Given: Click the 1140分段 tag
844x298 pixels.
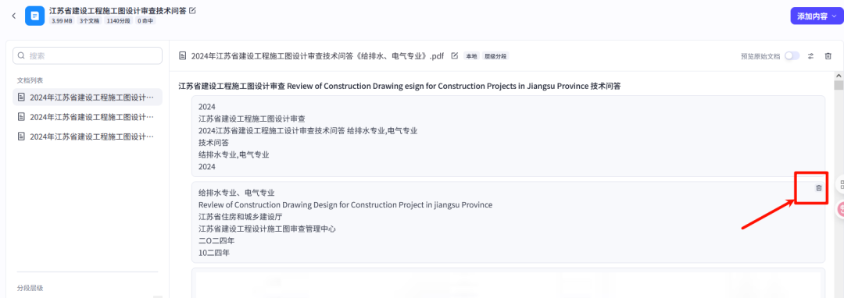Looking at the screenshot, I should tap(119, 21).
